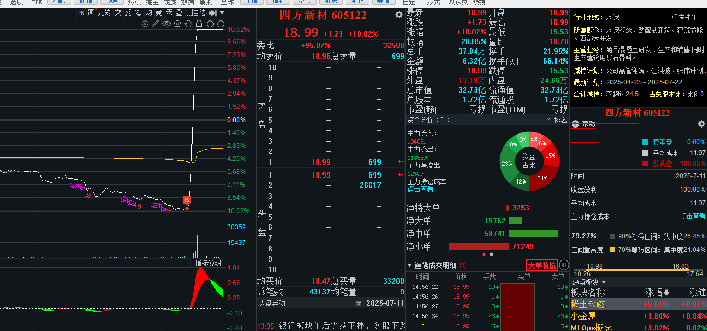
Task: Click the 详 detail icon
Action: (x=463, y=265)
